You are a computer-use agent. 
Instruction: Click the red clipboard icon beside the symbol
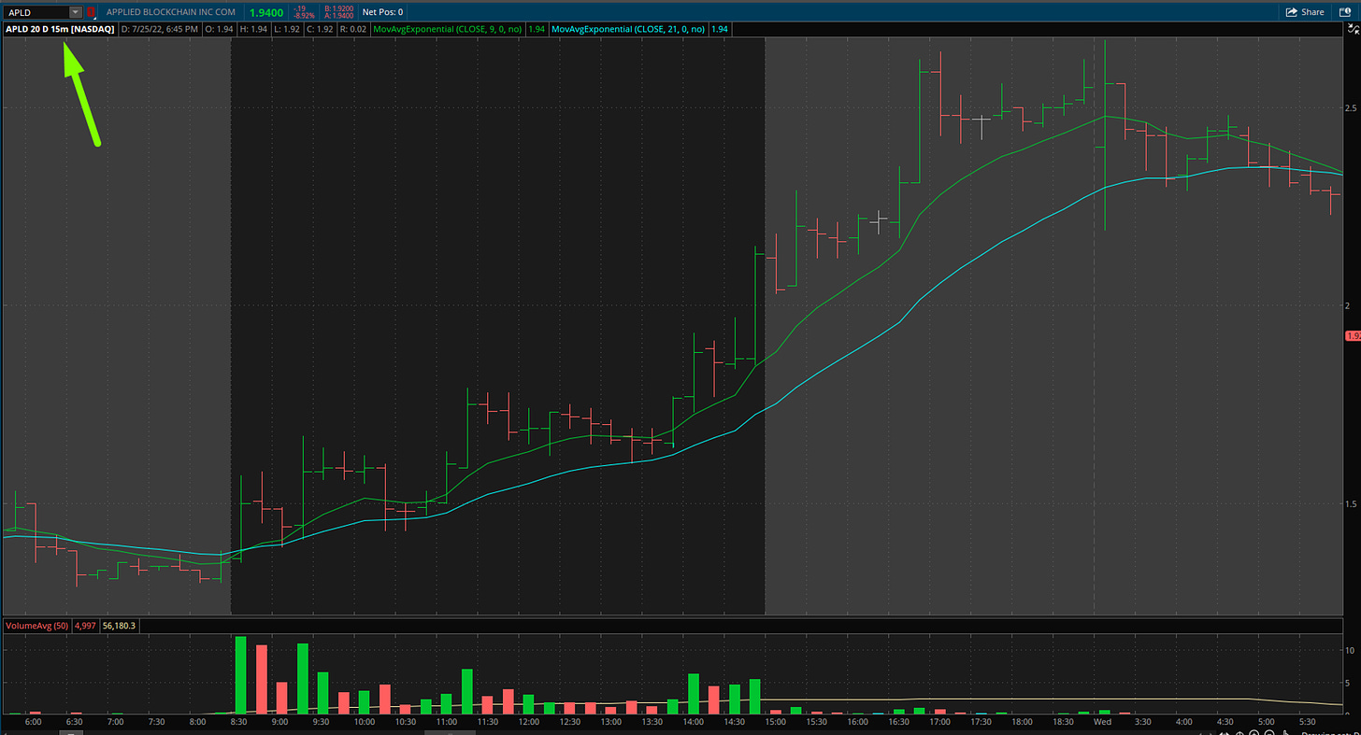pos(91,12)
